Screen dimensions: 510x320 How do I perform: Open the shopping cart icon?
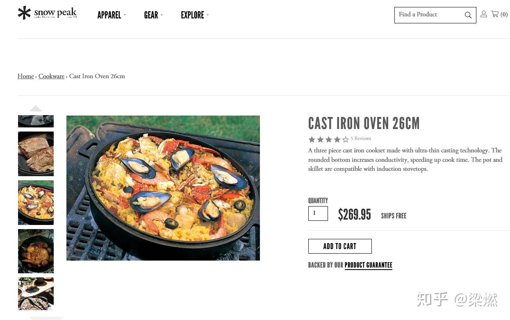point(495,14)
